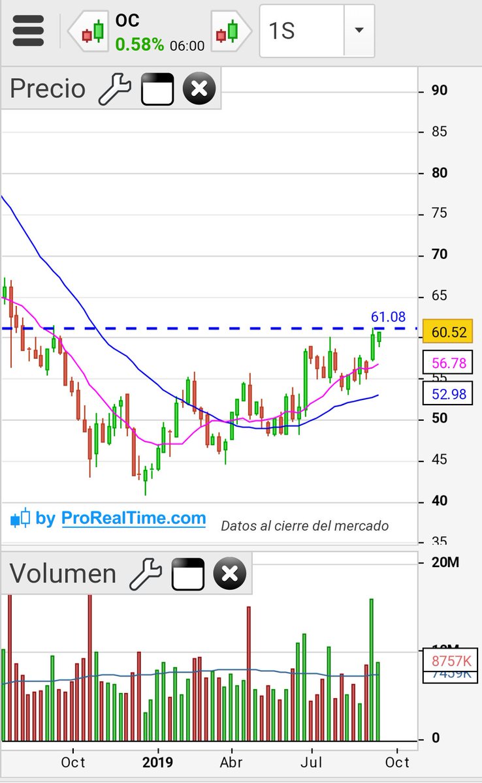Viewport: 482px width, 783px height.
Task: Maximize the Volumen panel window icon
Action: 188,574
